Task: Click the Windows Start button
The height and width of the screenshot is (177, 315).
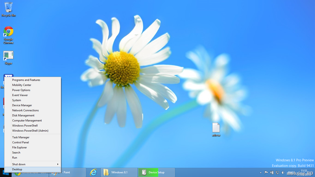Action: pos(5,173)
